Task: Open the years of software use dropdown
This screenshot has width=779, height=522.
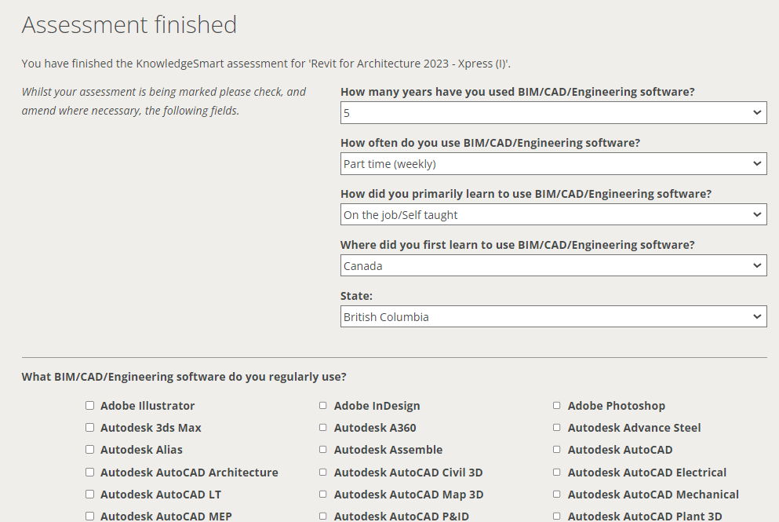Action: pos(553,113)
